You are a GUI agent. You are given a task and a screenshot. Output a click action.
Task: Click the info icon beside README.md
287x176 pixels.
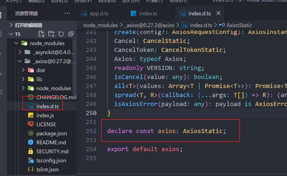[31, 142]
